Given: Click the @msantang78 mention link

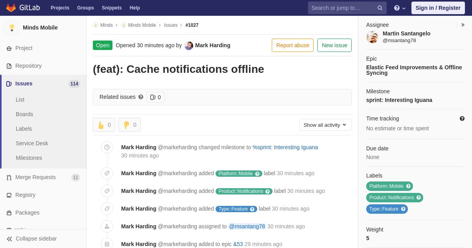Looking at the screenshot, I should coord(247,226).
